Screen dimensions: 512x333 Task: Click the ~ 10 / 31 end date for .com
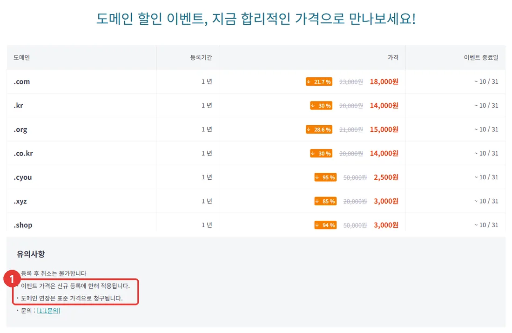[x=486, y=82]
